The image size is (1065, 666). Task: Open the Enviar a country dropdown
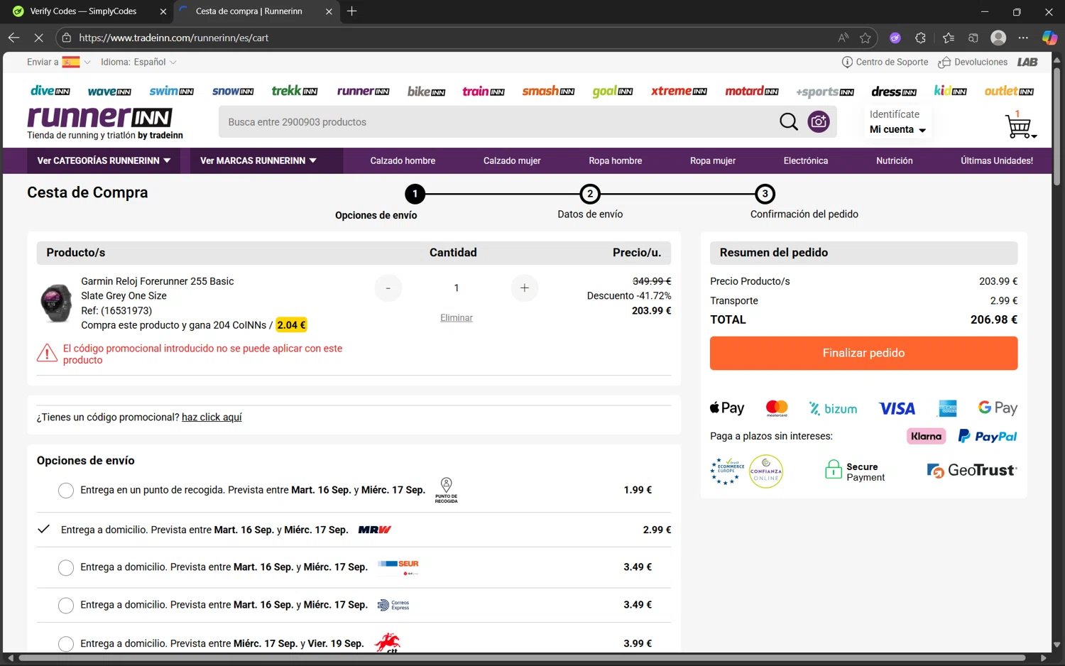point(59,62)
